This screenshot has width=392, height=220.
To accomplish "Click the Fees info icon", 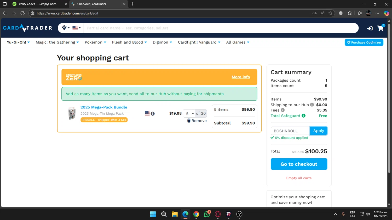I will 283,110.
